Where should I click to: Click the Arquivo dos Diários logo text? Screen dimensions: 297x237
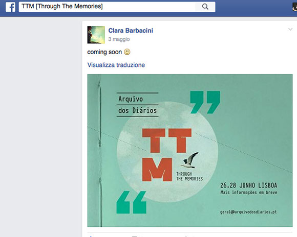pos(138,105)
